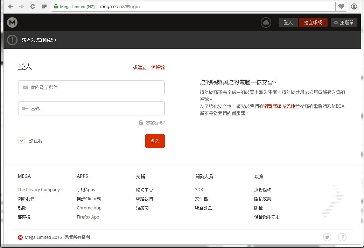This screenshot has height=248, width=364.
Task: Open the browser user profile icon
Action: click(354, 7)
